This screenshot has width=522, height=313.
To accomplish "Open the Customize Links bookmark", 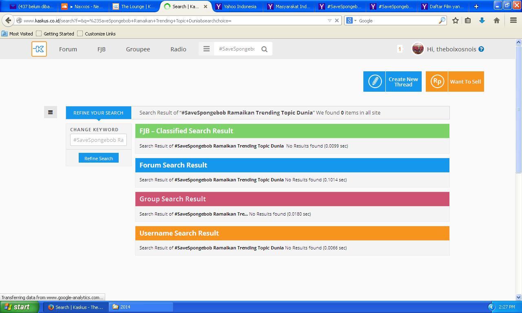I will point(96,33).
